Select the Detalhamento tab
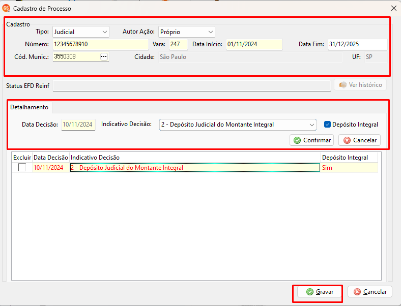 tap(29, 107)
